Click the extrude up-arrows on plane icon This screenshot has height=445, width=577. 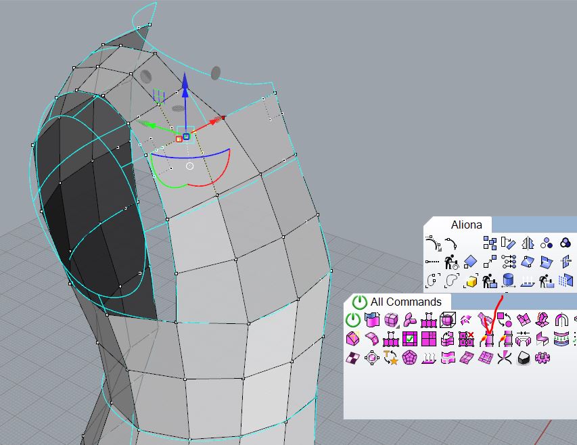click(429, 358)
